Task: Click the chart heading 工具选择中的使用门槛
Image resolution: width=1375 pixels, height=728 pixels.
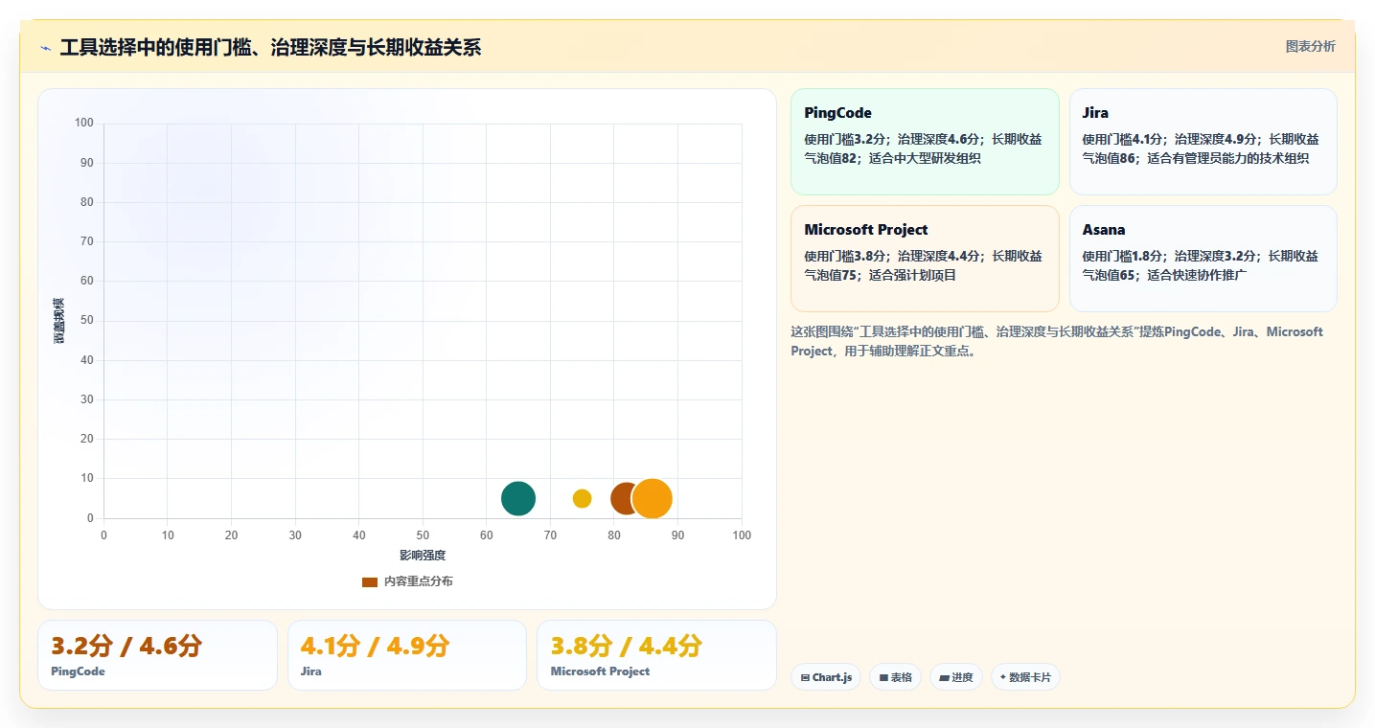Action: [x=271, y=47]
